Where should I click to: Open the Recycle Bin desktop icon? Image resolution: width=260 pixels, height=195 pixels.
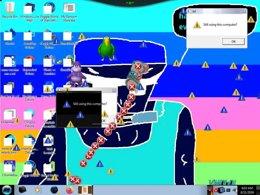click(10, 10)
